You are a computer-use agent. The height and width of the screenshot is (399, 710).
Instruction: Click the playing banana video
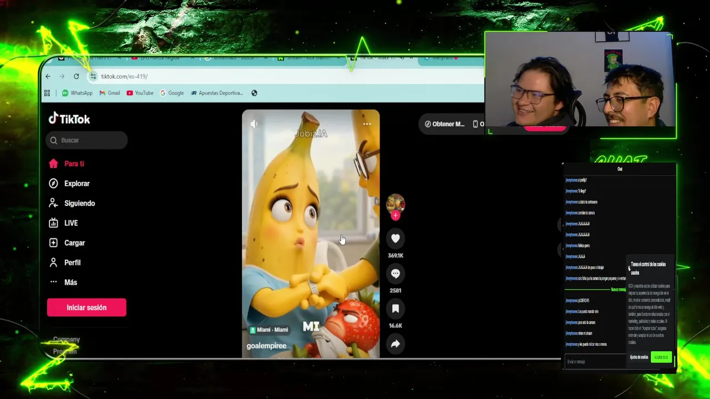click(x=311, y=233)
